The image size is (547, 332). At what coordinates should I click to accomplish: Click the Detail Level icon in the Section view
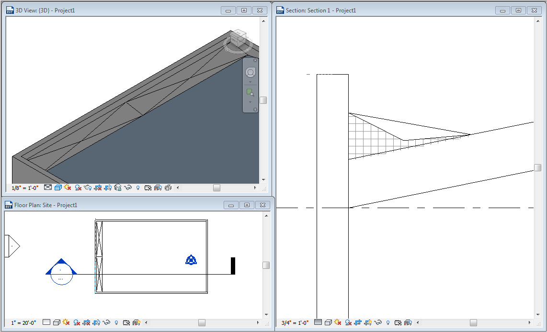pos(318,322)
